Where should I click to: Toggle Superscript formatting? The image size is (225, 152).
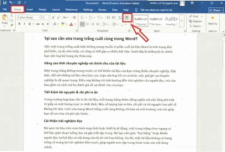click(48, 24)
